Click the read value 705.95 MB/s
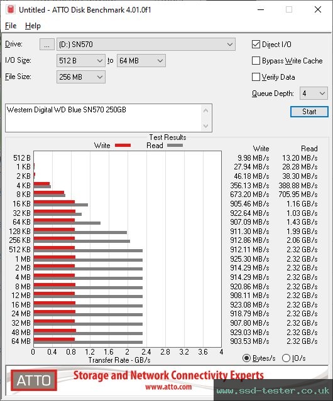Image resolution: width=333 pixels, height=401 pixels. point(298,195)
